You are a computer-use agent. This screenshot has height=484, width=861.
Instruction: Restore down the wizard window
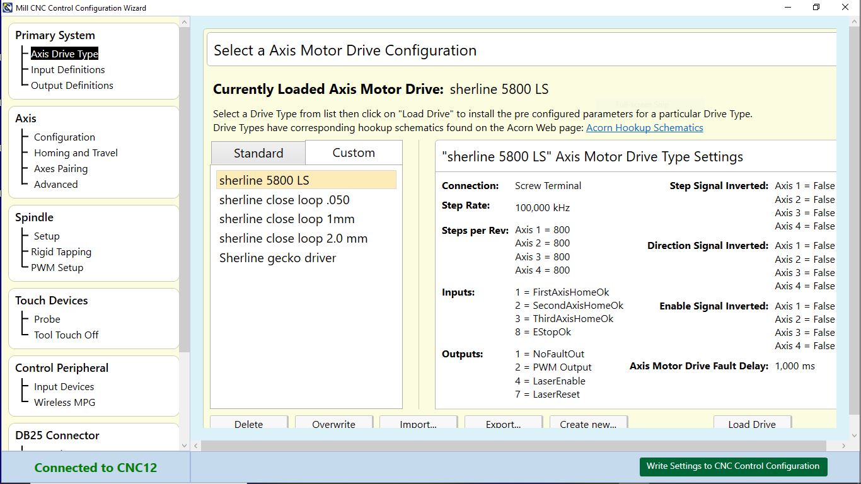[x=816, y=8]
